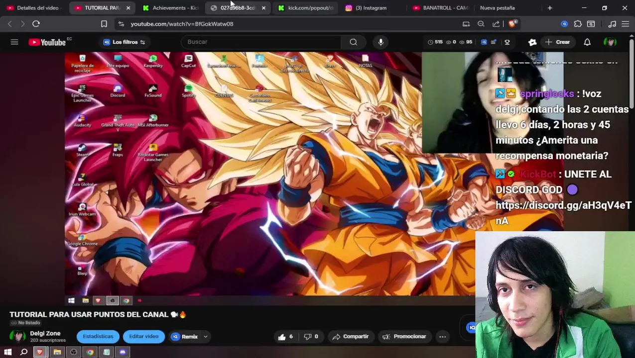Click the No listado visibility label
The width and height of the screenshot is (635, 358).
25,323
